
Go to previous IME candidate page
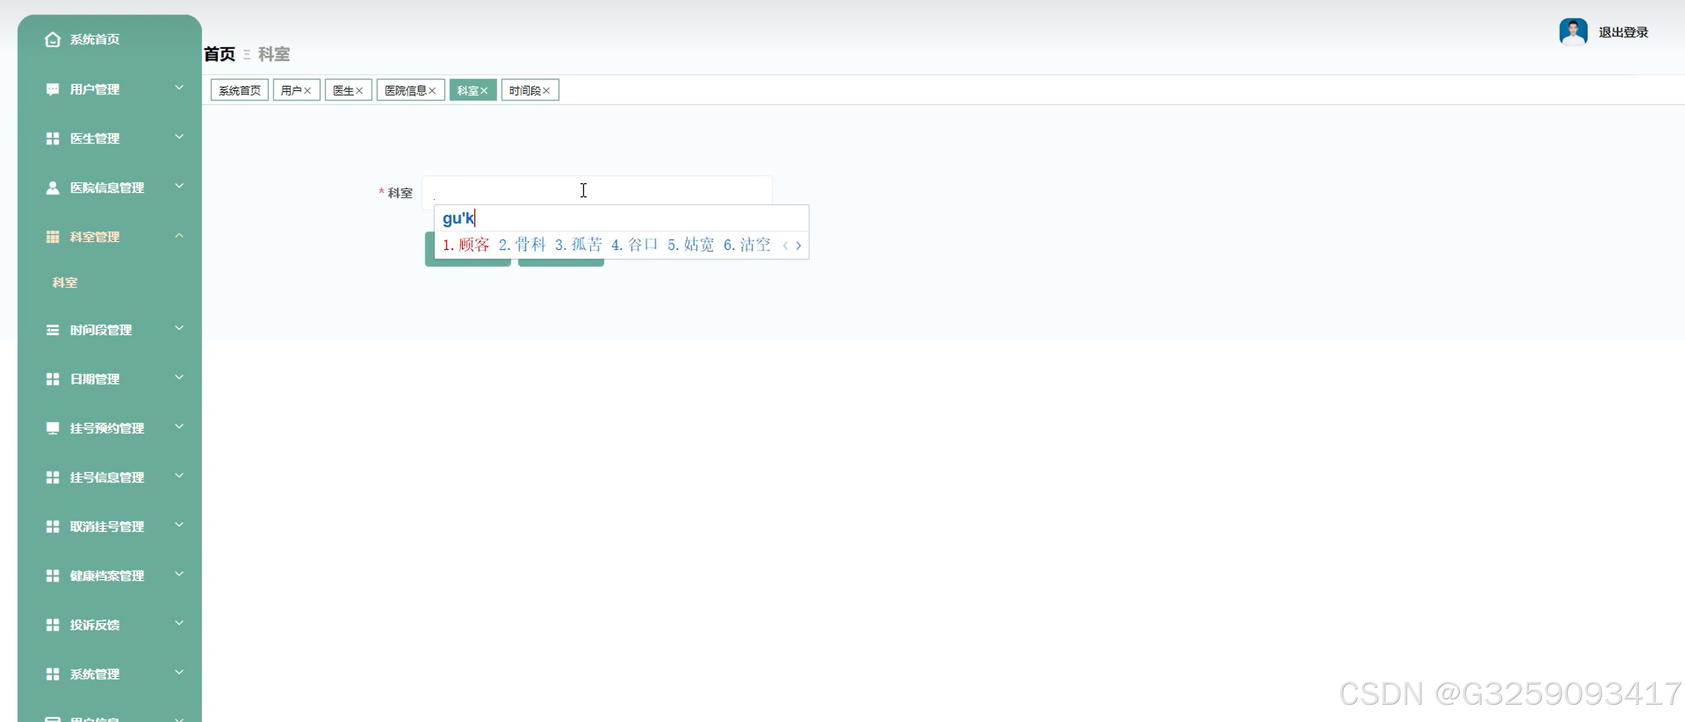[786, 246]
